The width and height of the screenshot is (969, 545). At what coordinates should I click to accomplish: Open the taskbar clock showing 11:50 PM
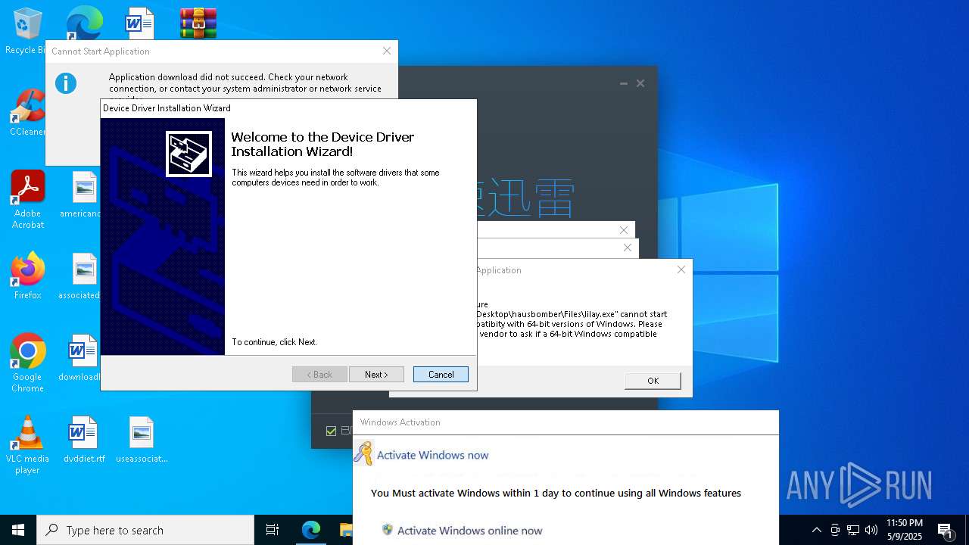coord(905,530)
